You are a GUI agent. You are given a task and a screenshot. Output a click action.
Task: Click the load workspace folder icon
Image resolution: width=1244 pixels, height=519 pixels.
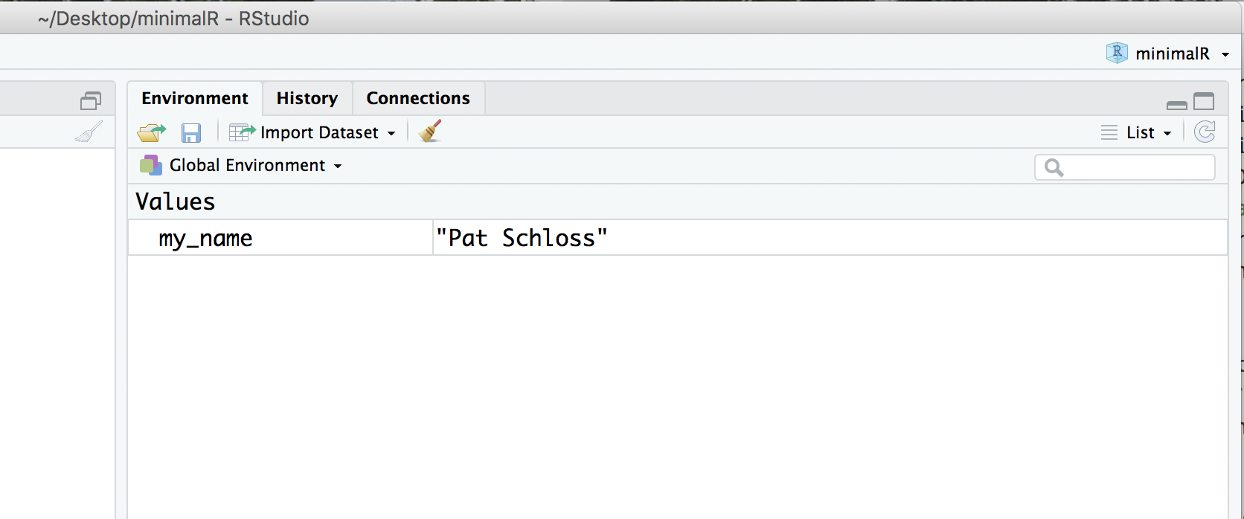point(152,133)
